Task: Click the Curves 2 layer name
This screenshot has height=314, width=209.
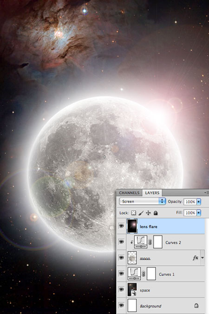Action: tap(173, 242)
